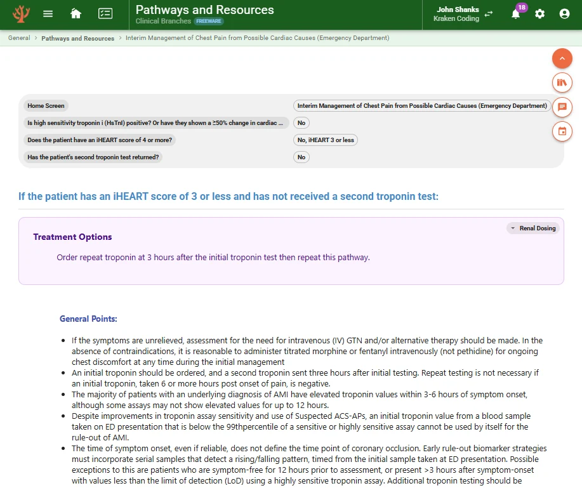This screenshot has height=488, width=582.
Task: Click the bullet starting 'Despite improvements in troponin assay'
Action: 301,427
